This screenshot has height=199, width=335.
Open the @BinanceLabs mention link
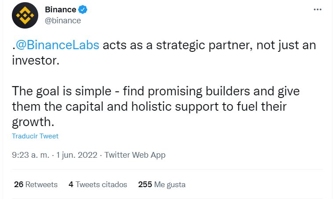click(x=58, y=45)
